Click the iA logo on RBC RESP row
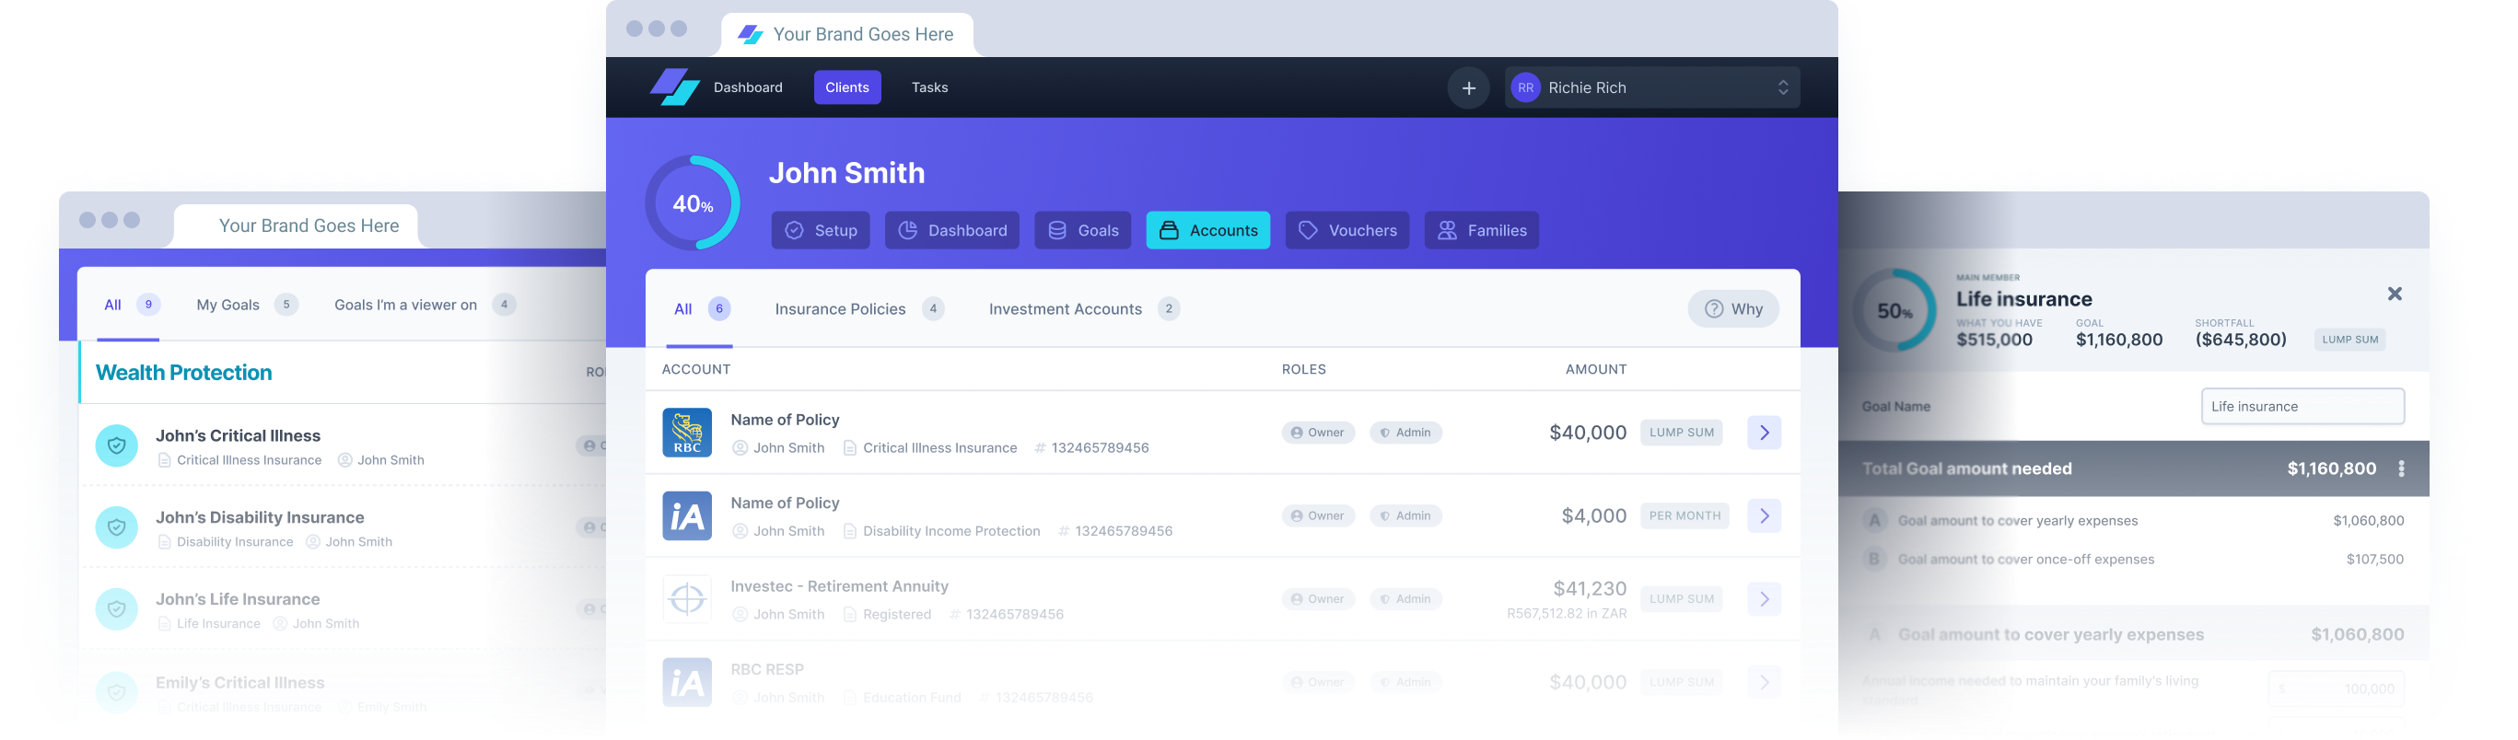2518x740 pixels. tap(687, 682)
